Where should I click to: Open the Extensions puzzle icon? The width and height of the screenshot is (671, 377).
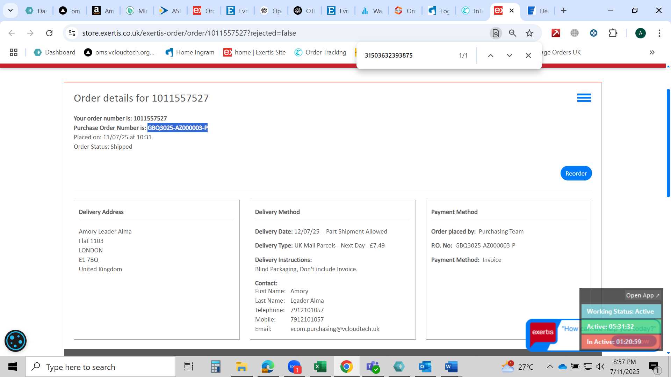pyautogui.click(x=613, y=33)
